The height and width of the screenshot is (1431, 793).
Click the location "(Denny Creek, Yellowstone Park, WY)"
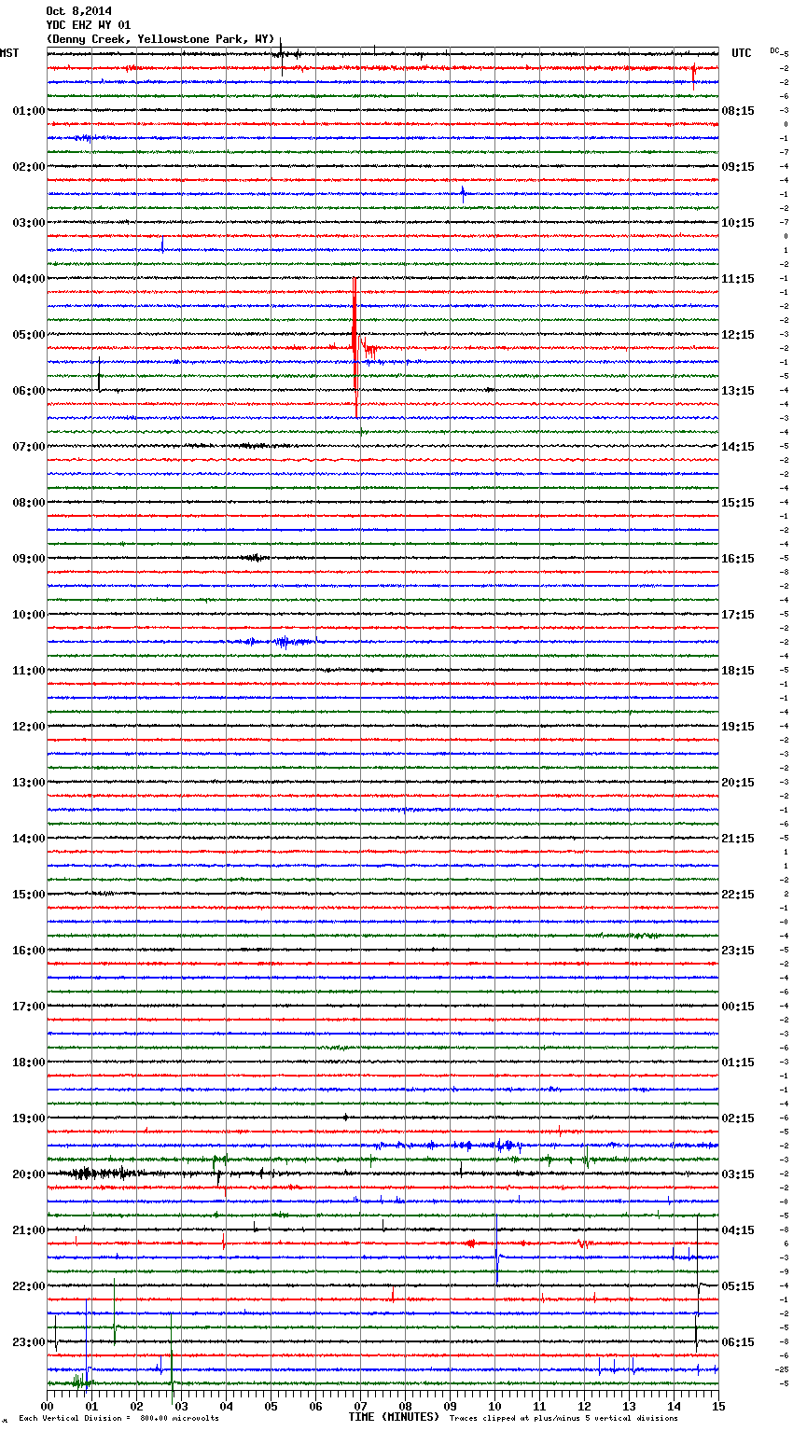coord(160,39)
